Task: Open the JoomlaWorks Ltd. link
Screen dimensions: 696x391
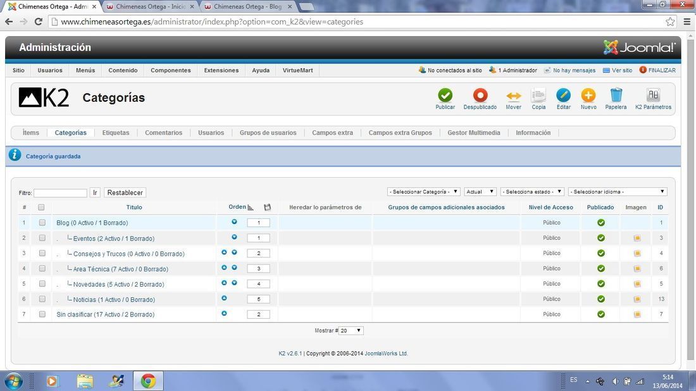Action: click(386, 354)
